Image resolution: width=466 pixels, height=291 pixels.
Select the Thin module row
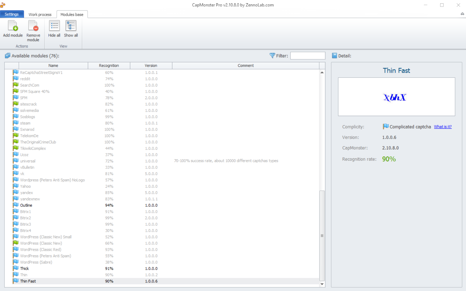click(x=162, y=275)
